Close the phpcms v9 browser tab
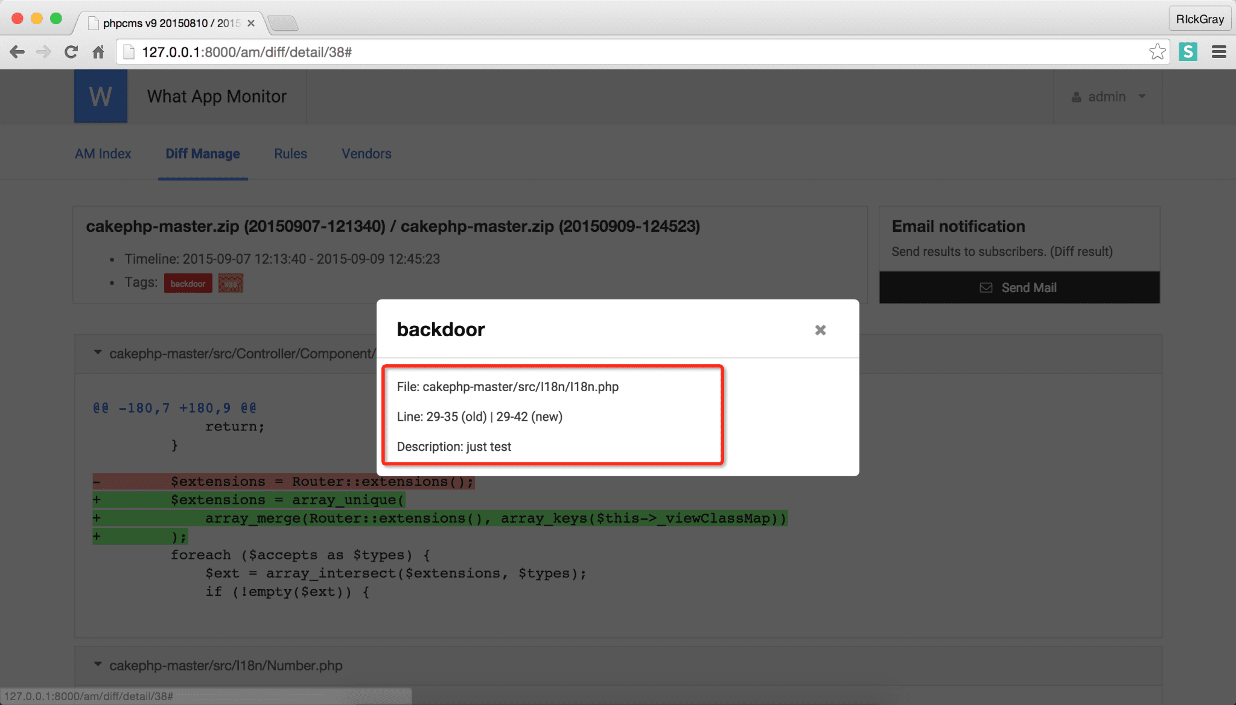The width and height of the screenshot is (1236, 705). point(251,23)
